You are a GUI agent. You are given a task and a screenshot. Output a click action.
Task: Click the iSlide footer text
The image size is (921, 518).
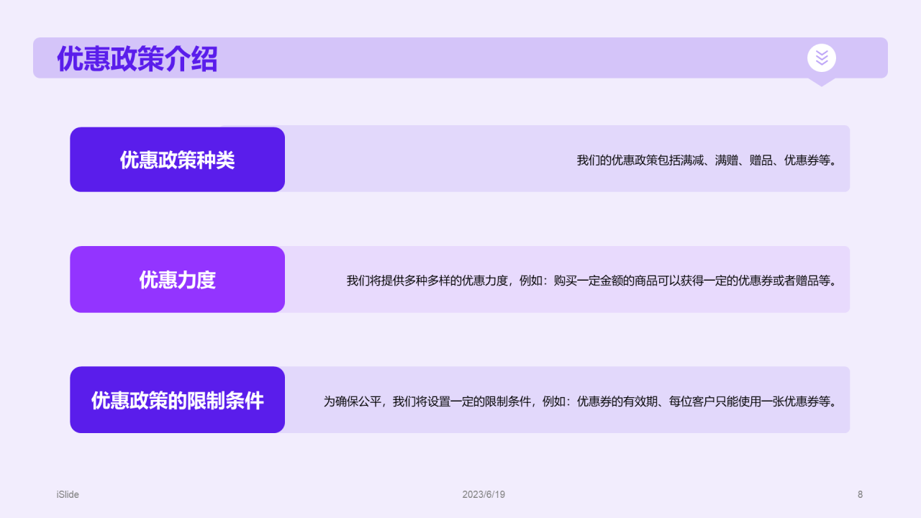coord(68,494)
